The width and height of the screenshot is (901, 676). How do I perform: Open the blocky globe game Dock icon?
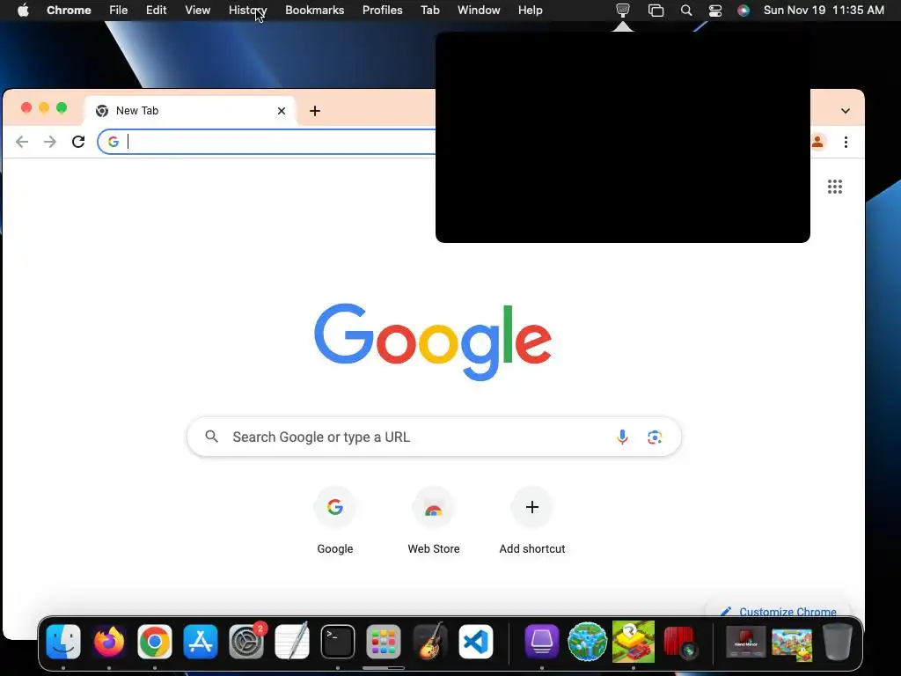[587, 642]
